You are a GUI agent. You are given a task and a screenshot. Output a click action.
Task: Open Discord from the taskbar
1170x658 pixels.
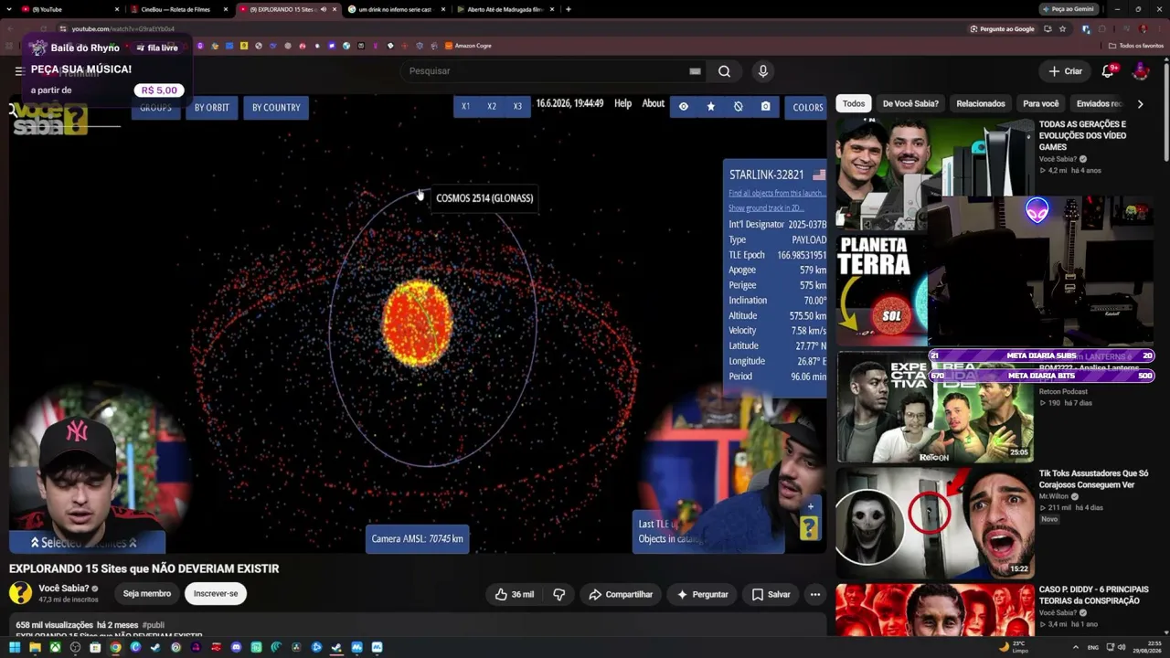point(236,647)
